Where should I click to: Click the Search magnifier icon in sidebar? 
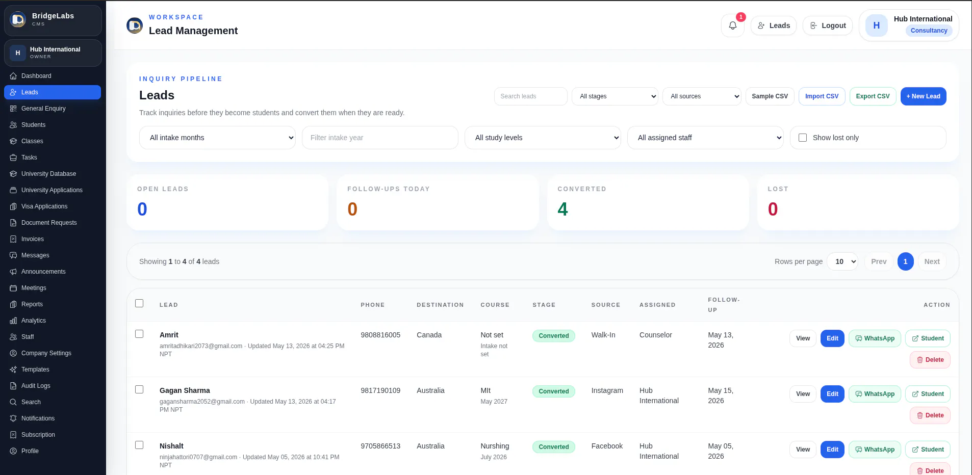coord(13,402)
